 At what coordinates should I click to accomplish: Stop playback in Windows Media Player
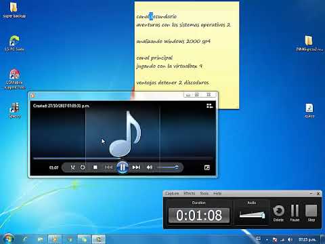pyautogui.click(x=95, y=167)
